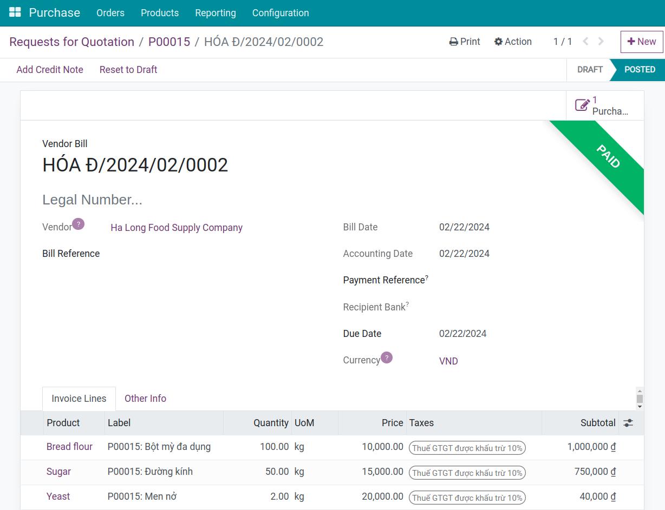Image resolution: width=665 pixels, height=510 pixels.
Task: Click the bill number heading HÓA Đ/2024/02/0002
Action: 135,165
